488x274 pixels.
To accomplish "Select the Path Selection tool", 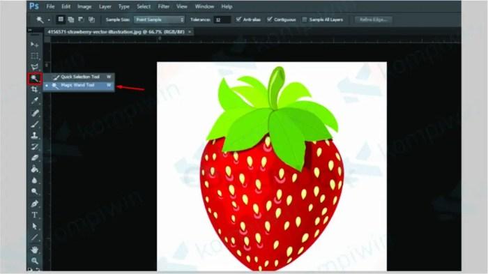I will pos(35,227).
